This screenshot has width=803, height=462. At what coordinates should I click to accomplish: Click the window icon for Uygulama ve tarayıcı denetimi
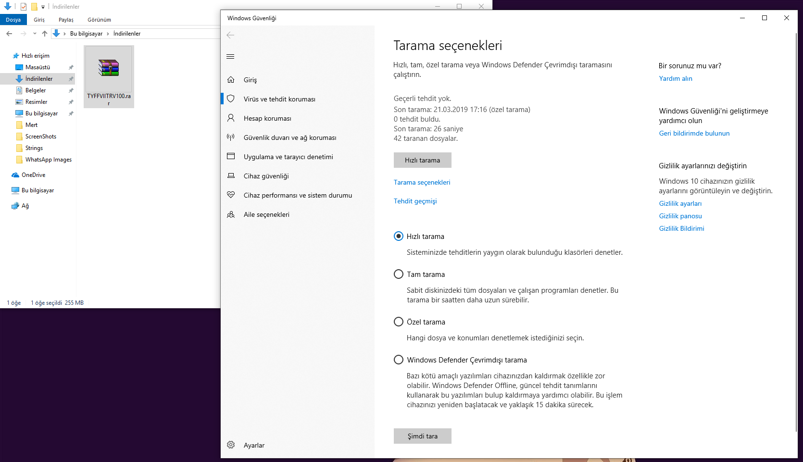click(x=231, y=157)
